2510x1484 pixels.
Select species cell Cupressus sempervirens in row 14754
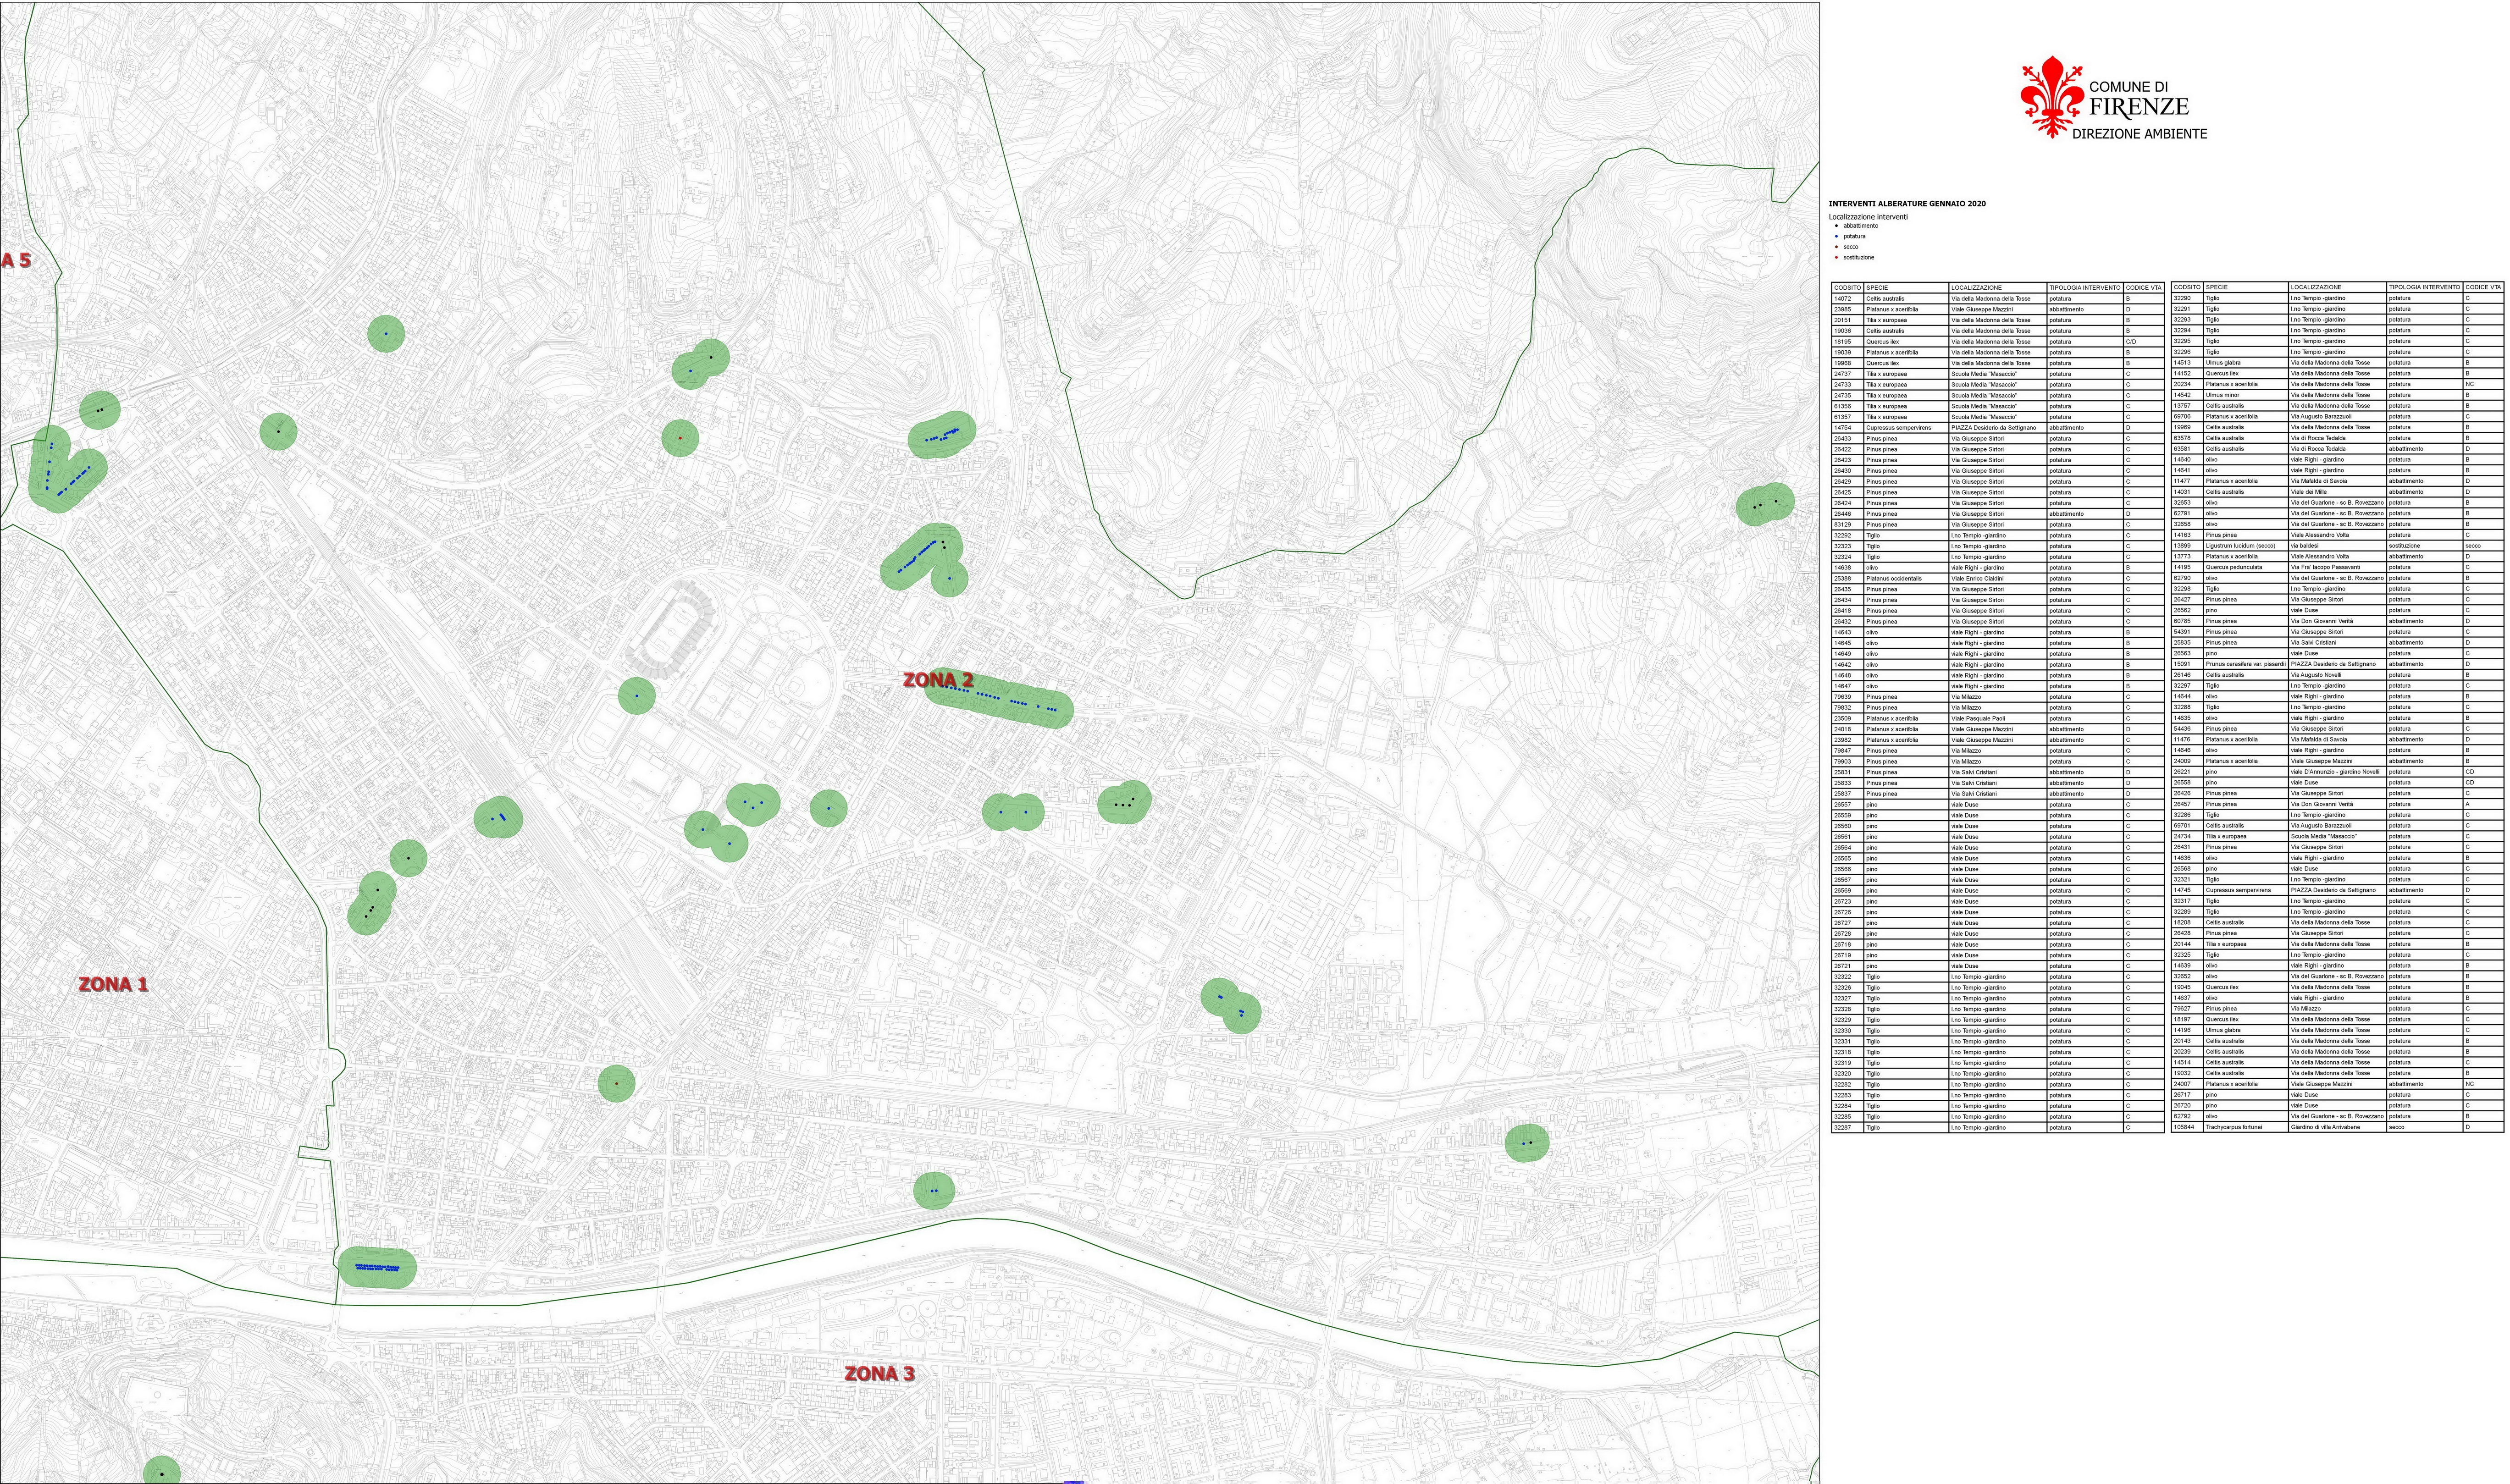pyautogui.click(x=1905, y=428)
